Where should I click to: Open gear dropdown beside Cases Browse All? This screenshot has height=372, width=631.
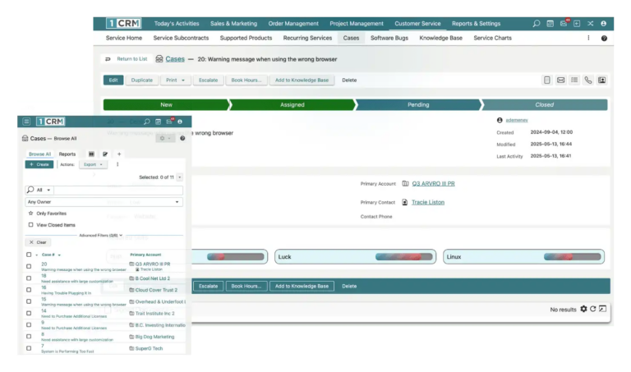[x=164, y=138]
